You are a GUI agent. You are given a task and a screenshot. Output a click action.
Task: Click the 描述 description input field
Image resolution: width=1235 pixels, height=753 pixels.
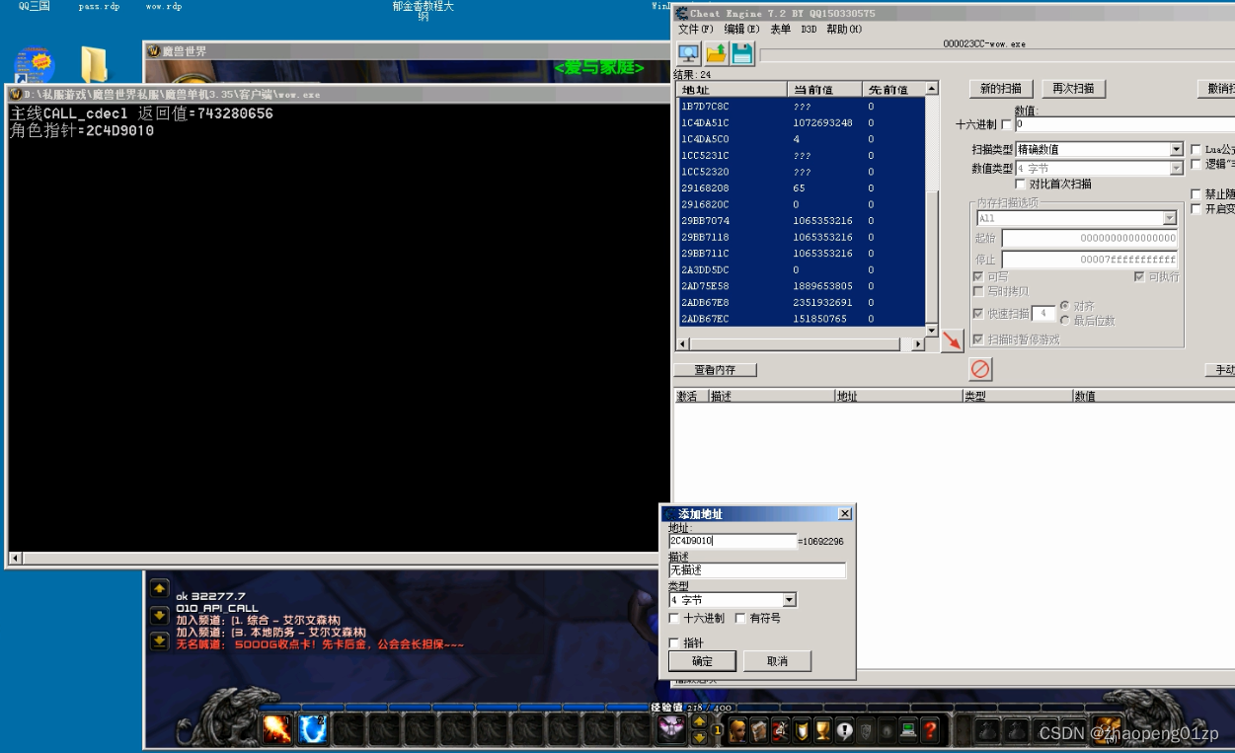(x=757, y=570)
